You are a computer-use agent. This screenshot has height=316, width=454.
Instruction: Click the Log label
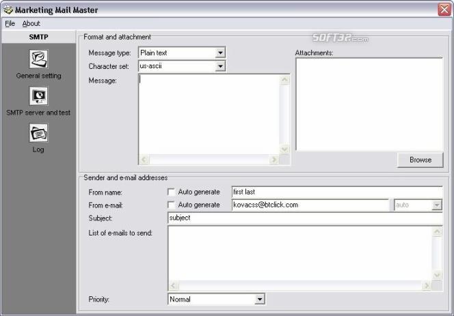tap(38, 149)
